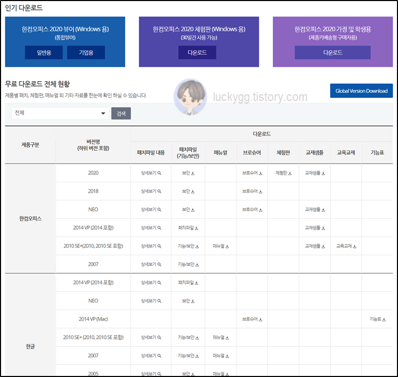
Task: Click the 인기 다운로드 heading
Action: coord(24,8)
